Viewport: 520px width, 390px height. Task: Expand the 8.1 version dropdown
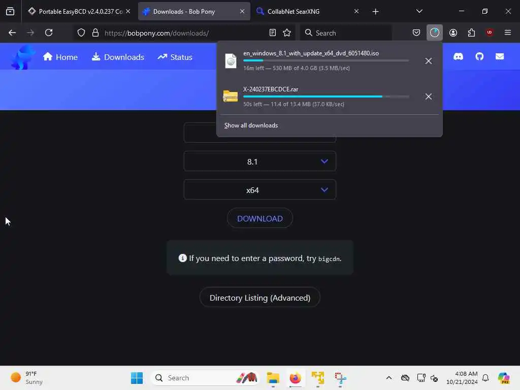coord(260,161)
